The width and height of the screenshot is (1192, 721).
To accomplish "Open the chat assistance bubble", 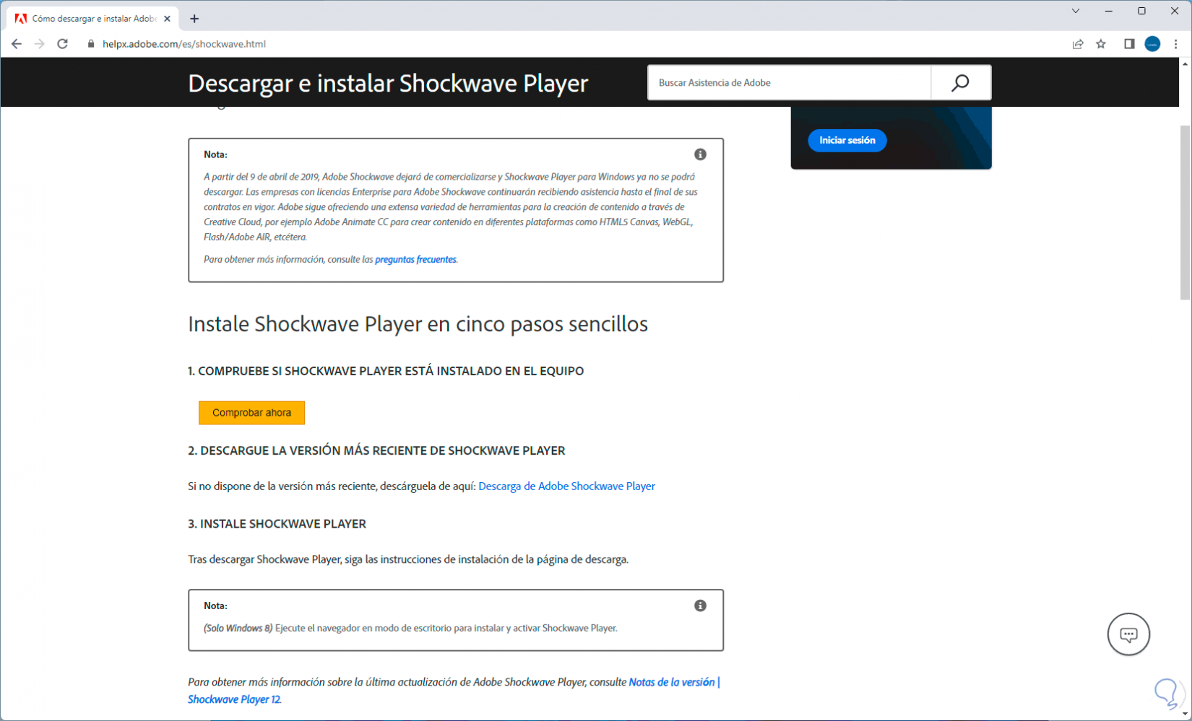I will click(1128, 634).
